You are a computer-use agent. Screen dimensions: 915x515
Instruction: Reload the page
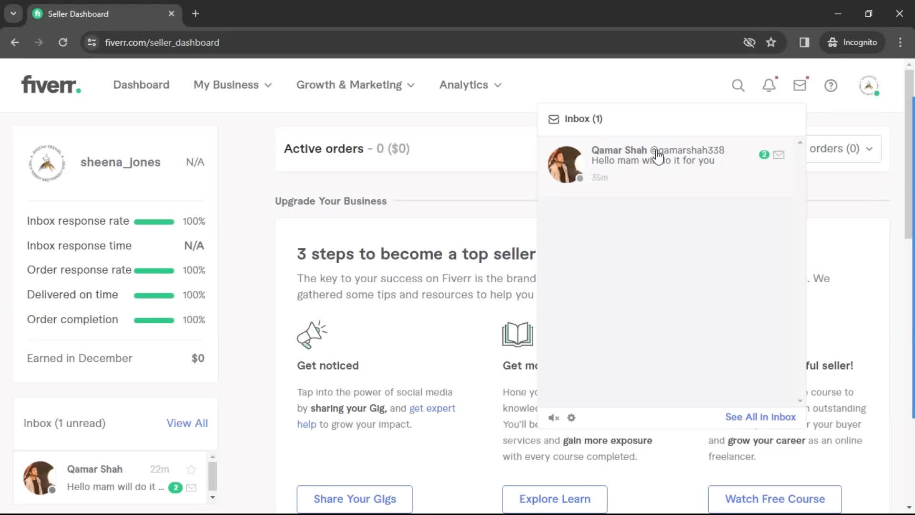(63, 42)
